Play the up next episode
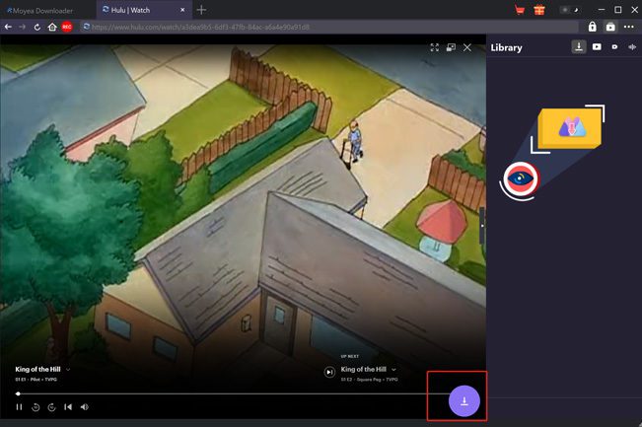642x427 pixels. 329,372
